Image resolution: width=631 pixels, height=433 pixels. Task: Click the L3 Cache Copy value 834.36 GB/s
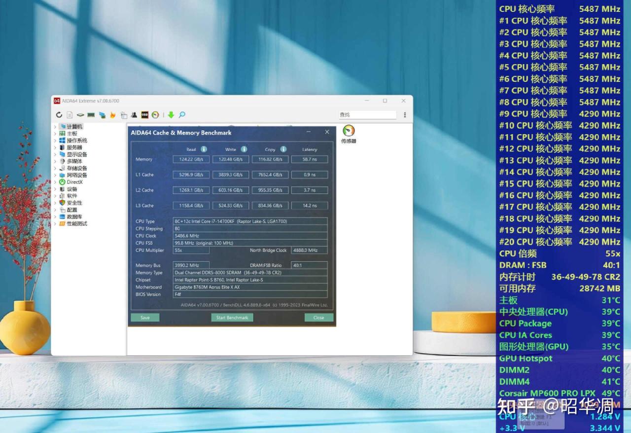270,206
